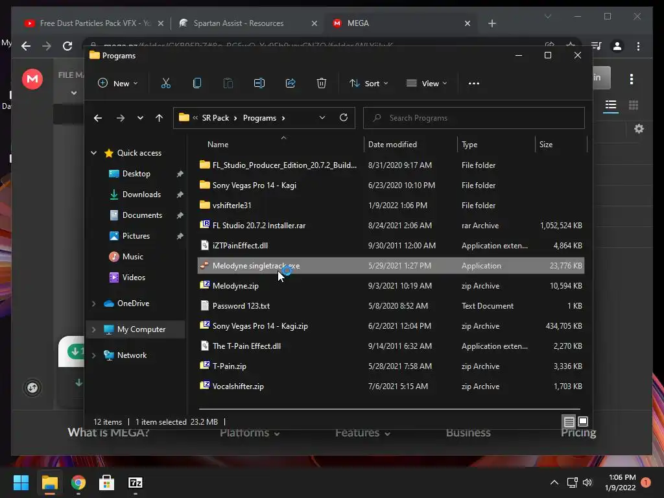Click the volume icon in system tray
664x498 pixels.
pos(587,482)
